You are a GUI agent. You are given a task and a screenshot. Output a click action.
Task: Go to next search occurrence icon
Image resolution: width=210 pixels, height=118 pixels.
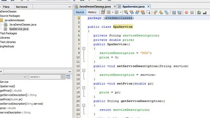137,12
